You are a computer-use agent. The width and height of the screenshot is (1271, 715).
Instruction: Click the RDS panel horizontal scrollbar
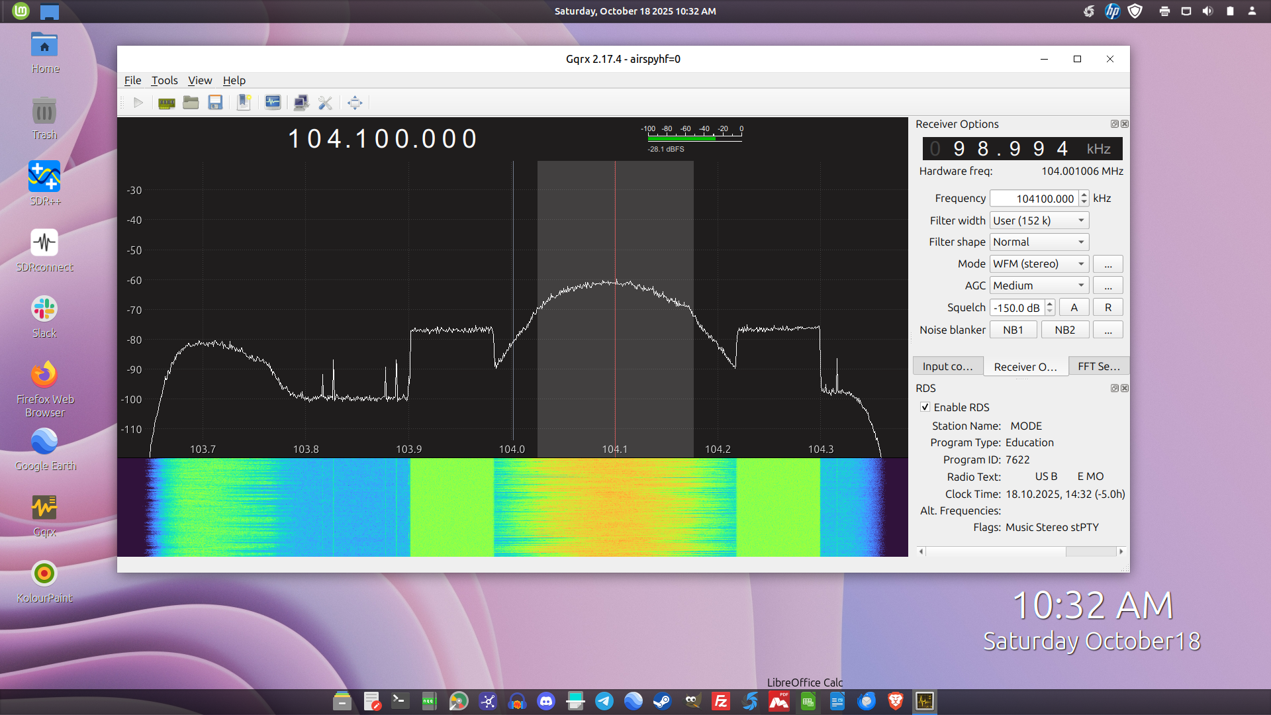click(1021, 551)
